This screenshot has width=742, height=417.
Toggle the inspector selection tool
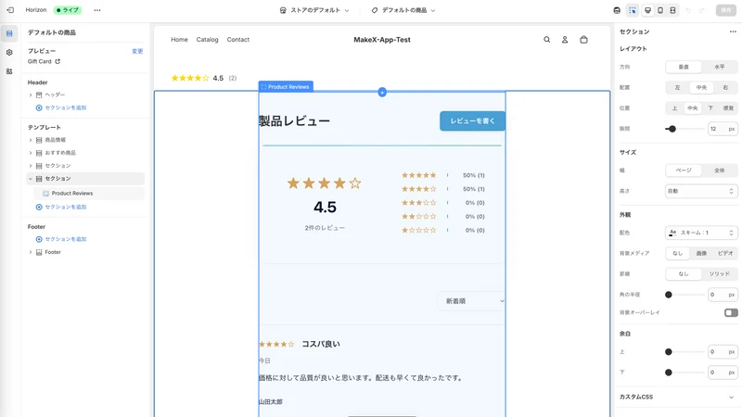tap(633, 10)
